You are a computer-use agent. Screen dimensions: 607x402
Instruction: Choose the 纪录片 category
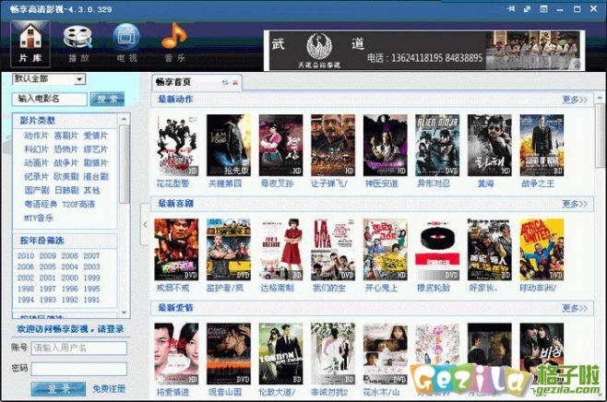coord(36,177)
